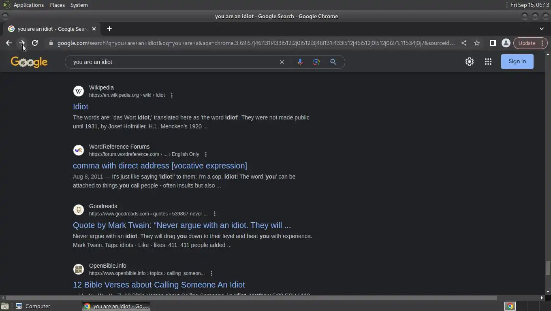Click the date and time clock
This screenshot has width=551, height=311.
click(x=530, y=5)
